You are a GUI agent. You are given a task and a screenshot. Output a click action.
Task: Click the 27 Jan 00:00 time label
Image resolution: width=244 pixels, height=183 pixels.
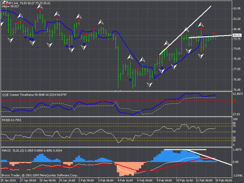(x=28, y=180)
